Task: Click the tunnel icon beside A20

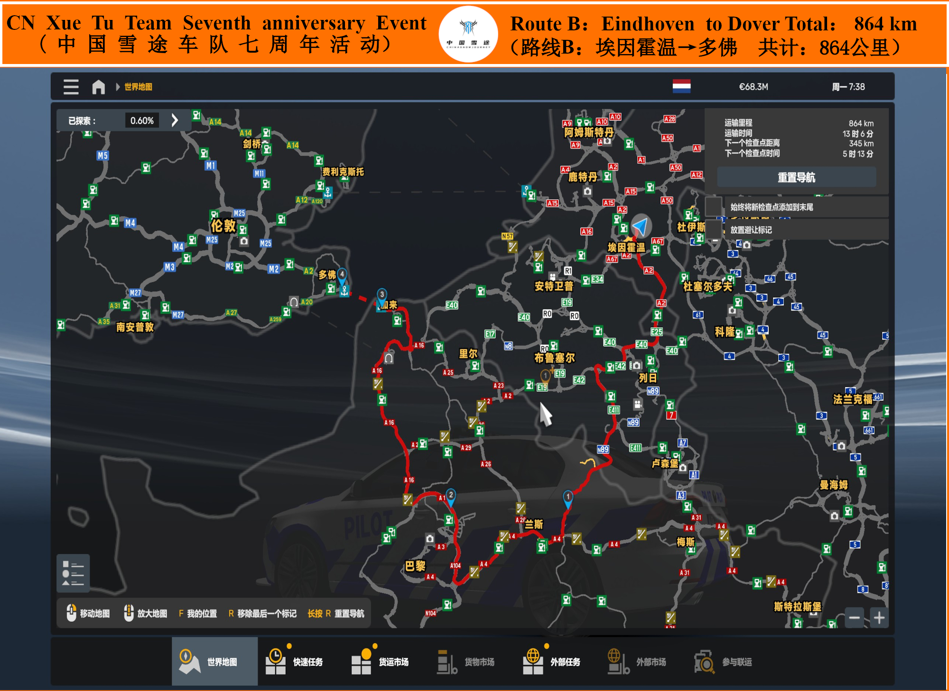Action: pyautogui.click(x=294, y=302)
